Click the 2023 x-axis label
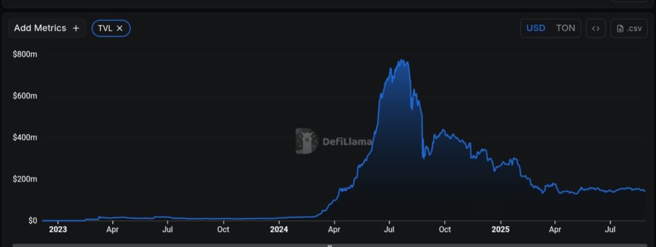Viewport: 656px width, 247px height. click(58, 230)
